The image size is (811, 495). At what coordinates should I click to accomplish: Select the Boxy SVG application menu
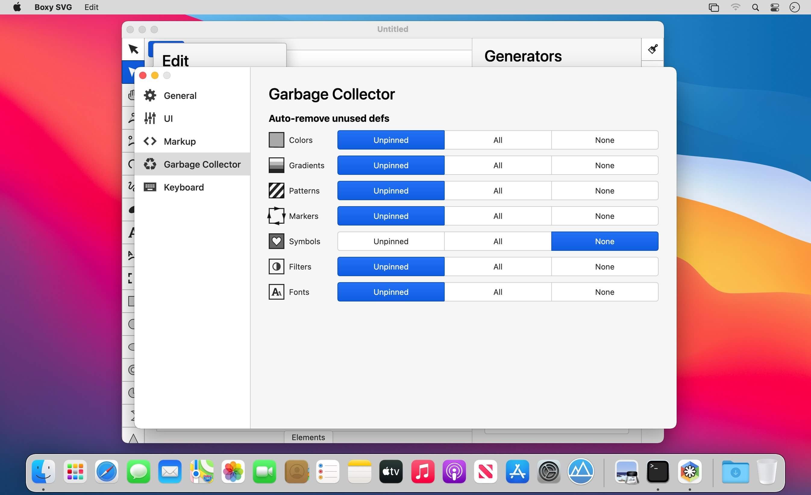53,6
